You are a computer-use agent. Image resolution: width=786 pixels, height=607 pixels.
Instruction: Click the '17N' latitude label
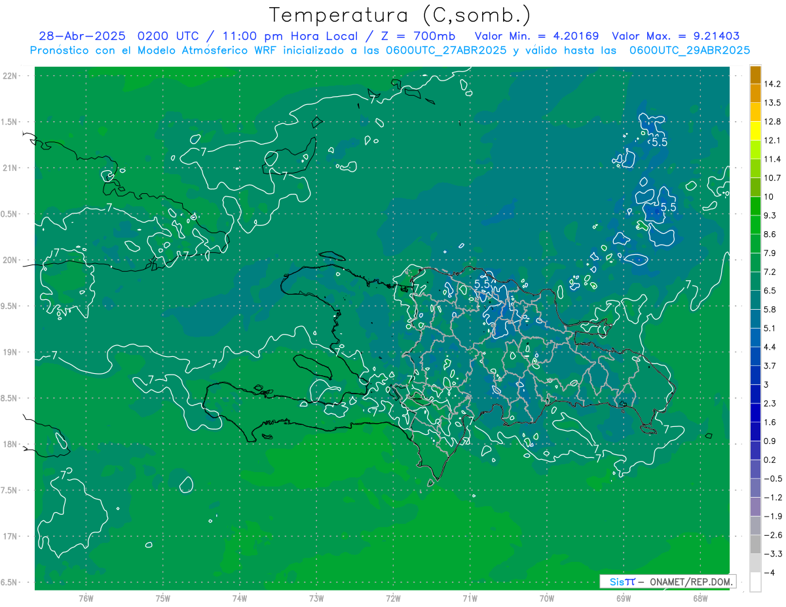(x=9, y=536)
